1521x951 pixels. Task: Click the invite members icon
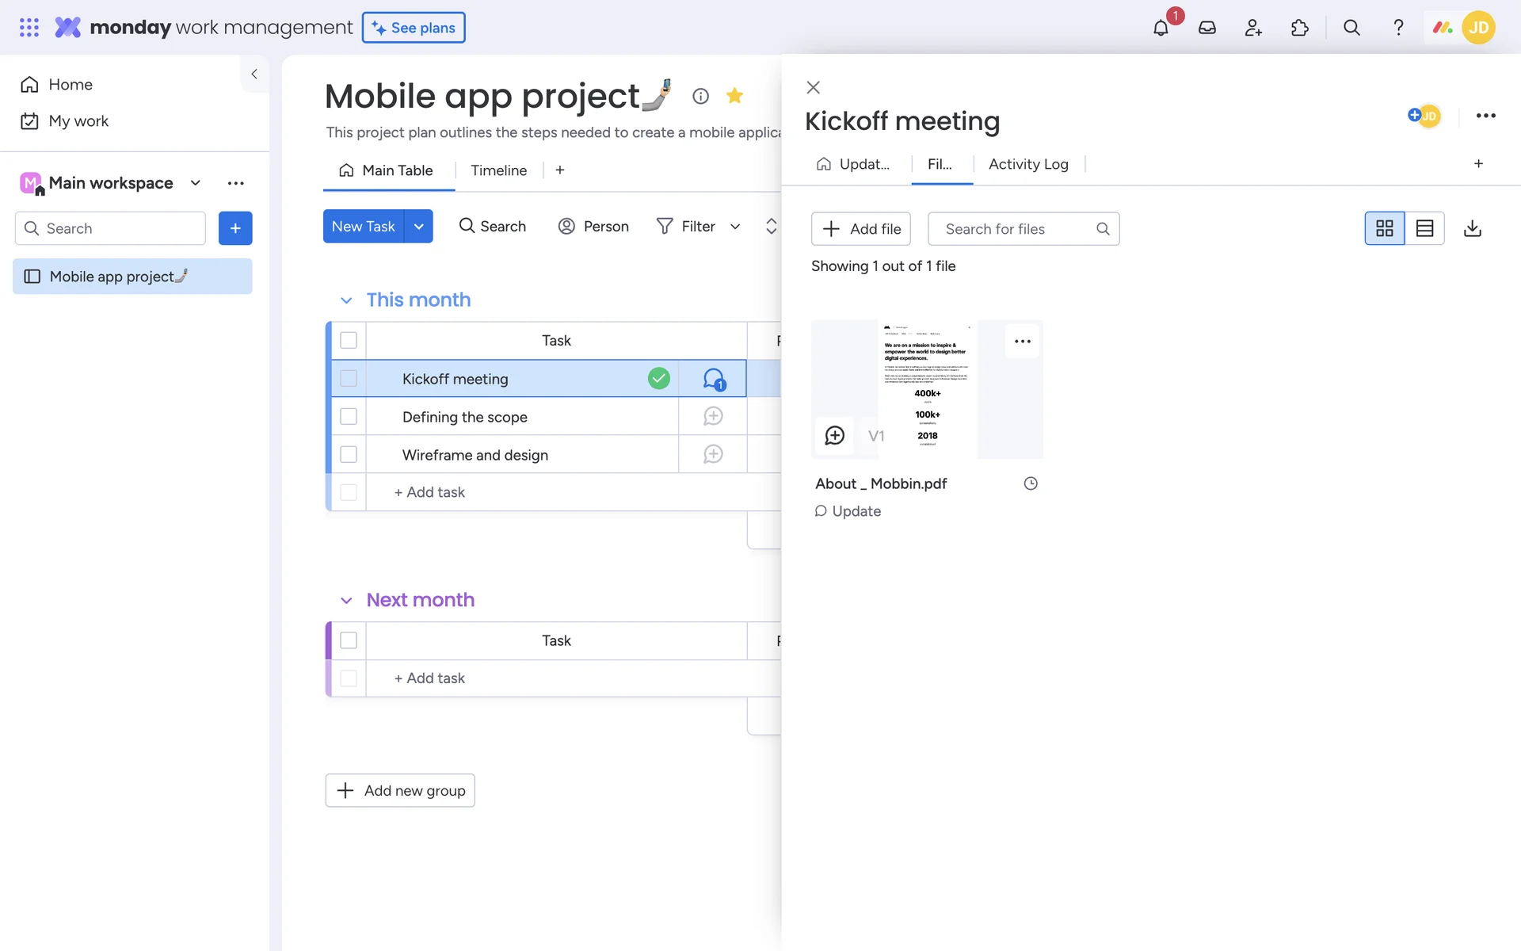point(1253,28)
